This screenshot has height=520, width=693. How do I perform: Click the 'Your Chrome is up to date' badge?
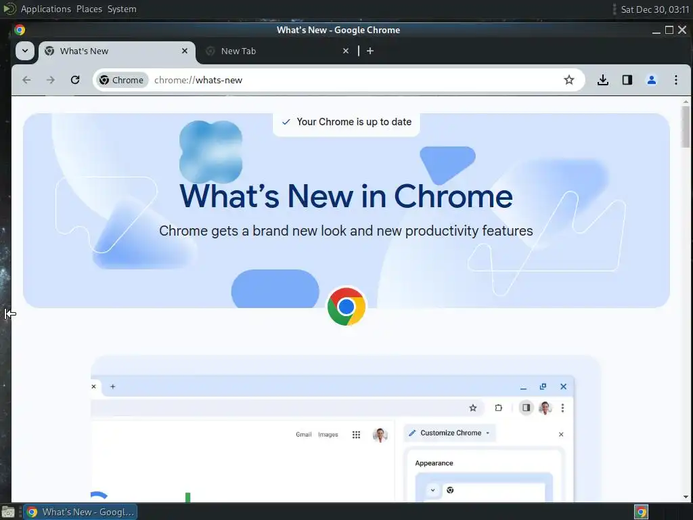pos(346,123)
